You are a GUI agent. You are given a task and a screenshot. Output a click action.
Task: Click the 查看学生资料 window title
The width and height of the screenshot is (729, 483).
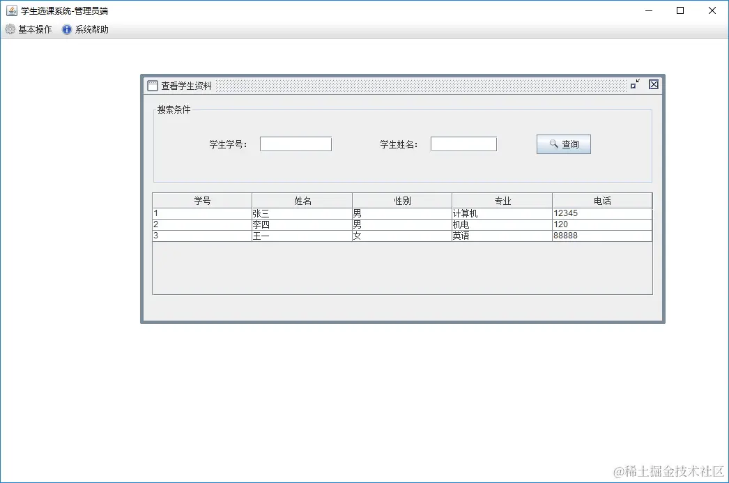[187, 86]
